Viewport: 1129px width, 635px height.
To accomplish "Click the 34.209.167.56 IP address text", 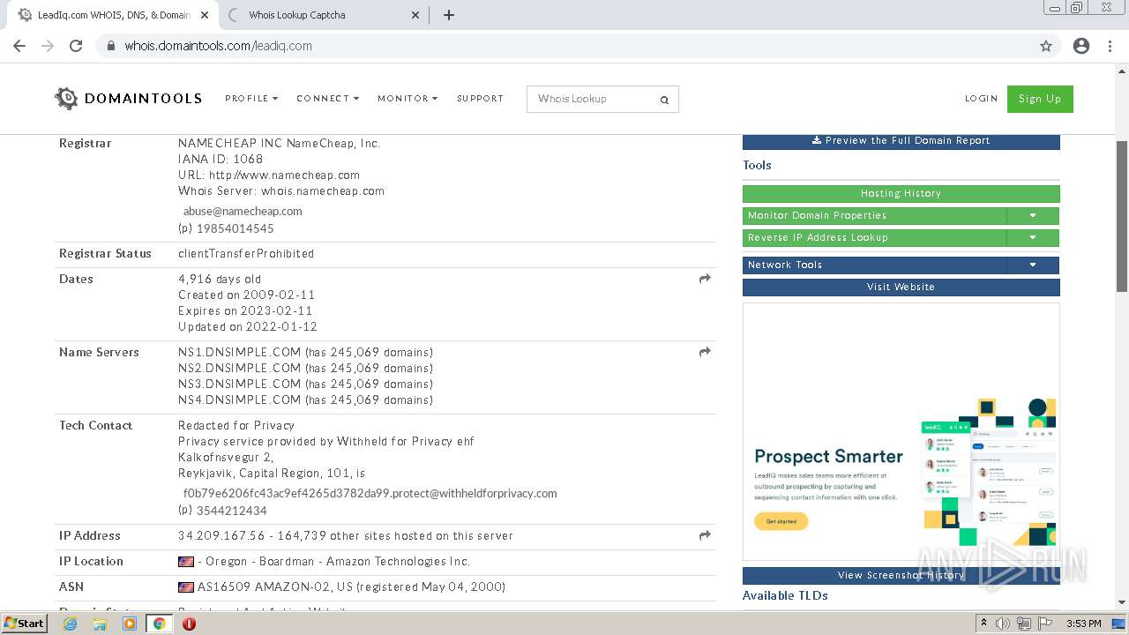I will pyautogui.click(x=221, y=535).
